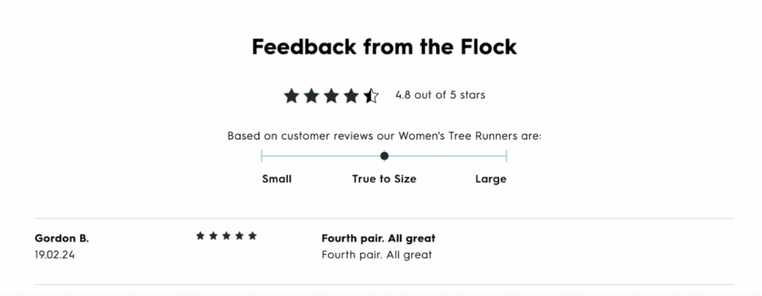
Task: Select the Small fit label
Action: pos(277,180)
